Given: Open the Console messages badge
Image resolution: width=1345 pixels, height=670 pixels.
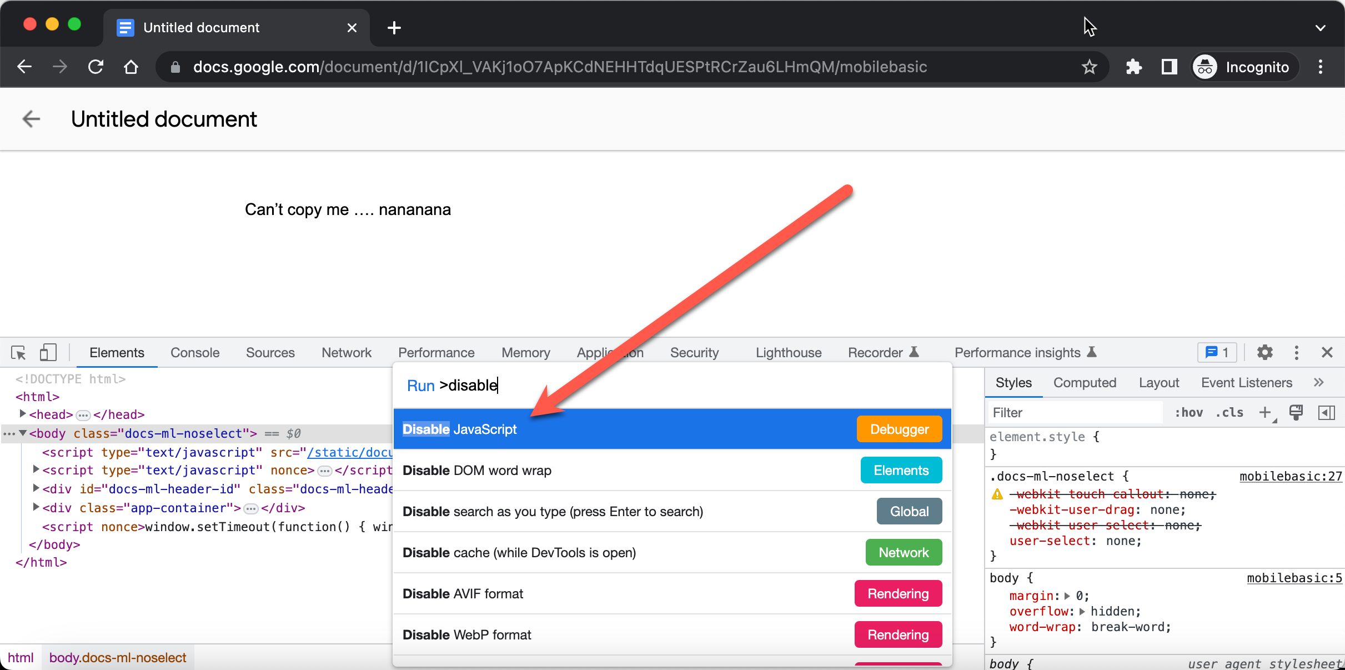Looking at the screenshot, I should coord(1217,352).
